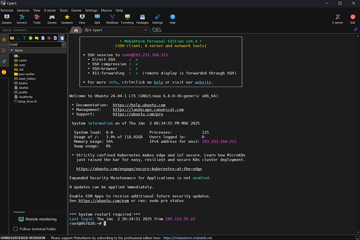This screenshot has width=360, height=240.
Task: Open the Games menu in menu bar
Action: (76, 10)
